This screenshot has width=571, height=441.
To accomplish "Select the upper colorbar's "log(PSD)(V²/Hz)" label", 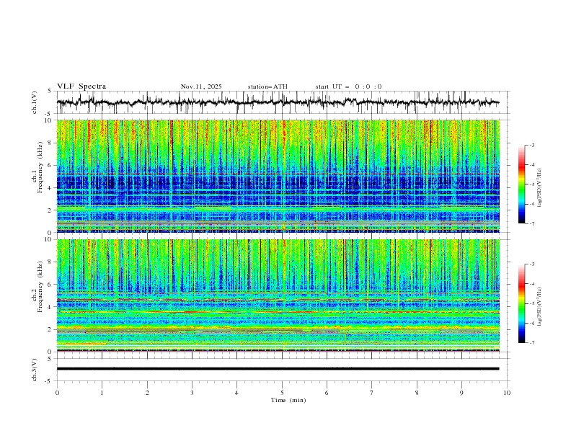I will point(539,188).
